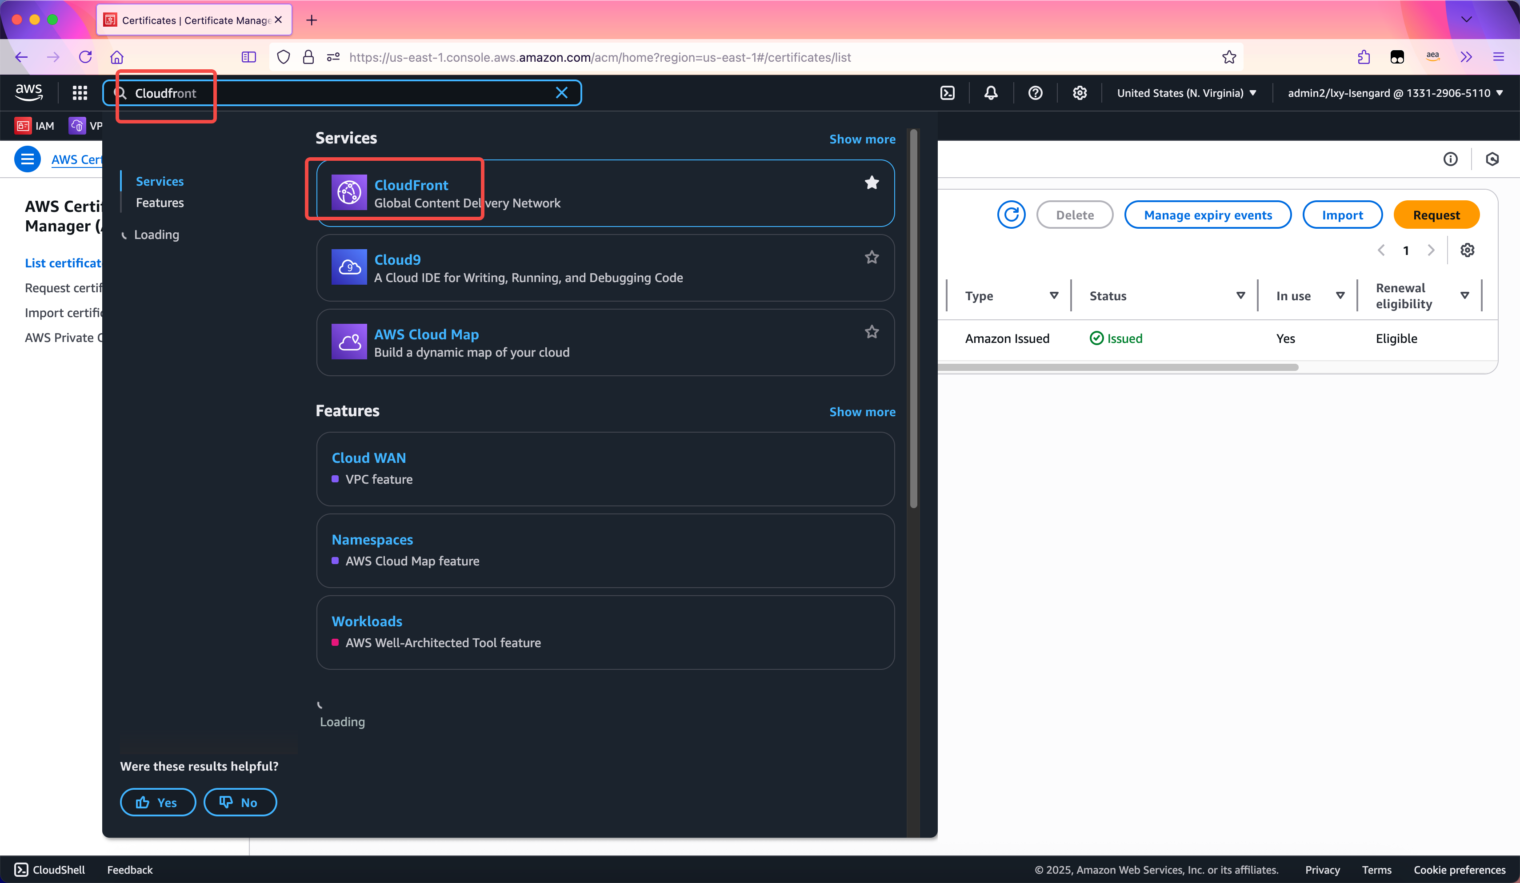Image resolution: width=1520 pixels, height=883 pixels.
Task: Open CloudShell from the footer
Action: [49, 869]
